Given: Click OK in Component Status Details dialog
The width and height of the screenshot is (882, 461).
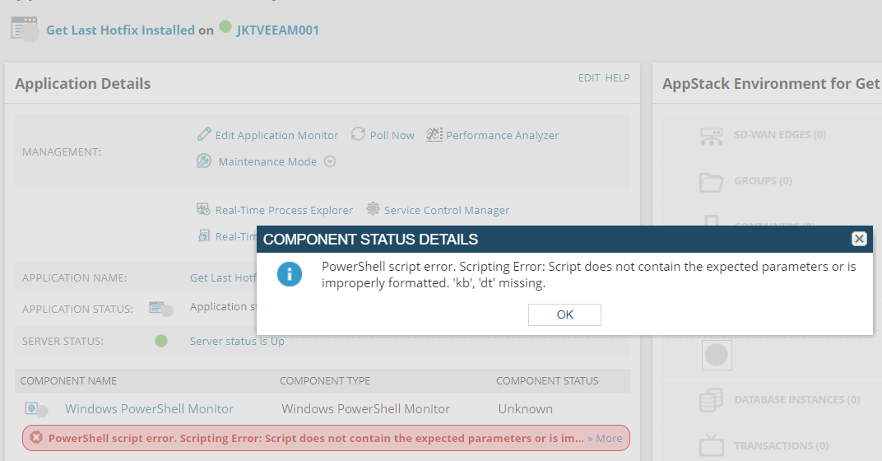Looking at the screenshot, I should pyautogui.click(x=564, y=314).
